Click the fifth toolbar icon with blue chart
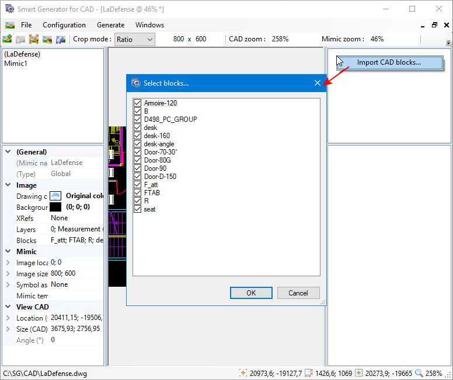The image size is (453, 380). click(60, 40)
